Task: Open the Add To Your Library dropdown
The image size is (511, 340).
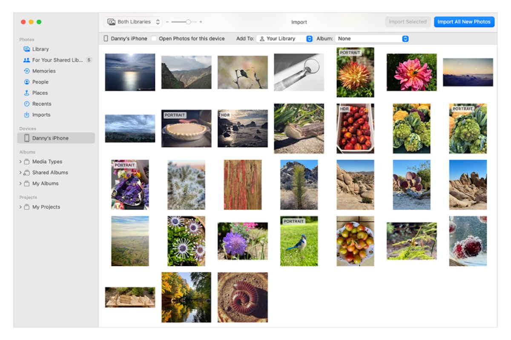Action: 285,39
